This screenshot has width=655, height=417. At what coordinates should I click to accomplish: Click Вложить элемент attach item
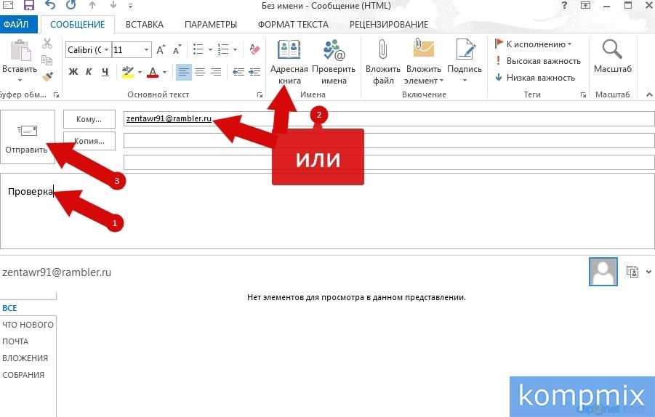tap(424, 62)
